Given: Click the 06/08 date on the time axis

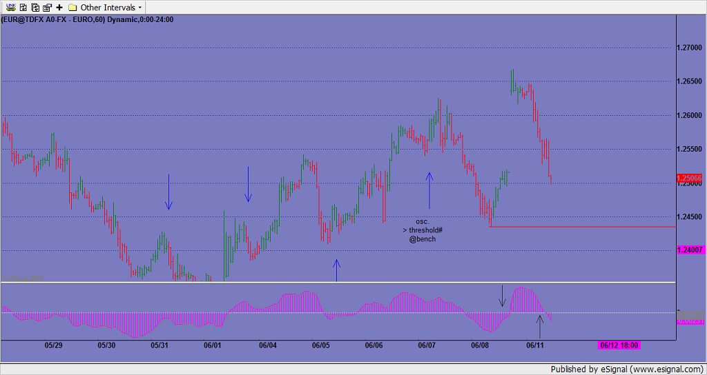Looking at the screenshot, I should (481, 345).
